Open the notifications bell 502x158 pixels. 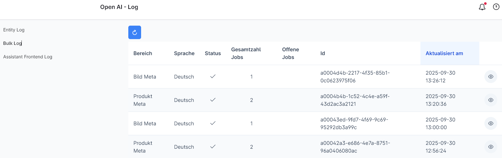point(482,7)
